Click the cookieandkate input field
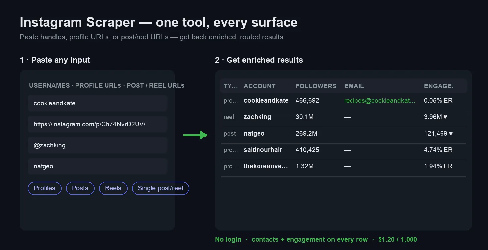 98,103
